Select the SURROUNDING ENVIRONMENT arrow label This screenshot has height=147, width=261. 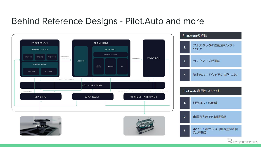(x=65, y=57)
